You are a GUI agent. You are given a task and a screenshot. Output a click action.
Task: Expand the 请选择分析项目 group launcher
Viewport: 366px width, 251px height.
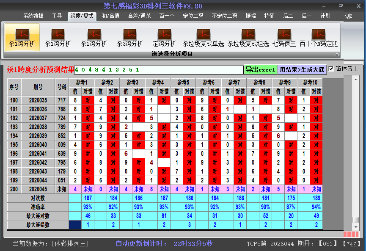pos(337,55)
